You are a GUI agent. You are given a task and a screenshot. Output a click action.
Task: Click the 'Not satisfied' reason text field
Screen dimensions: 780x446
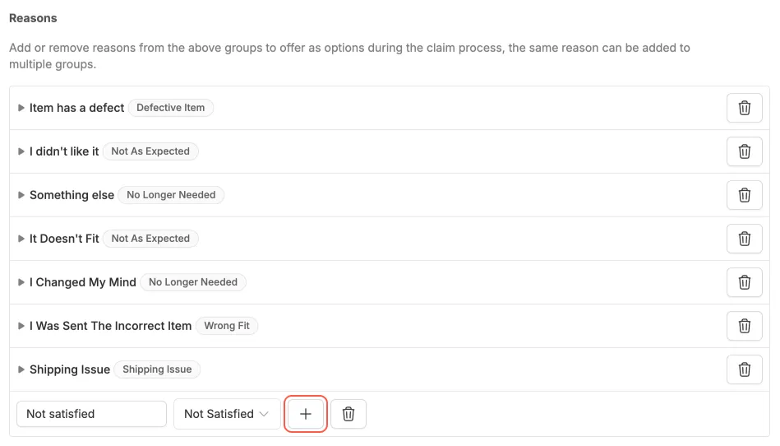91,414
